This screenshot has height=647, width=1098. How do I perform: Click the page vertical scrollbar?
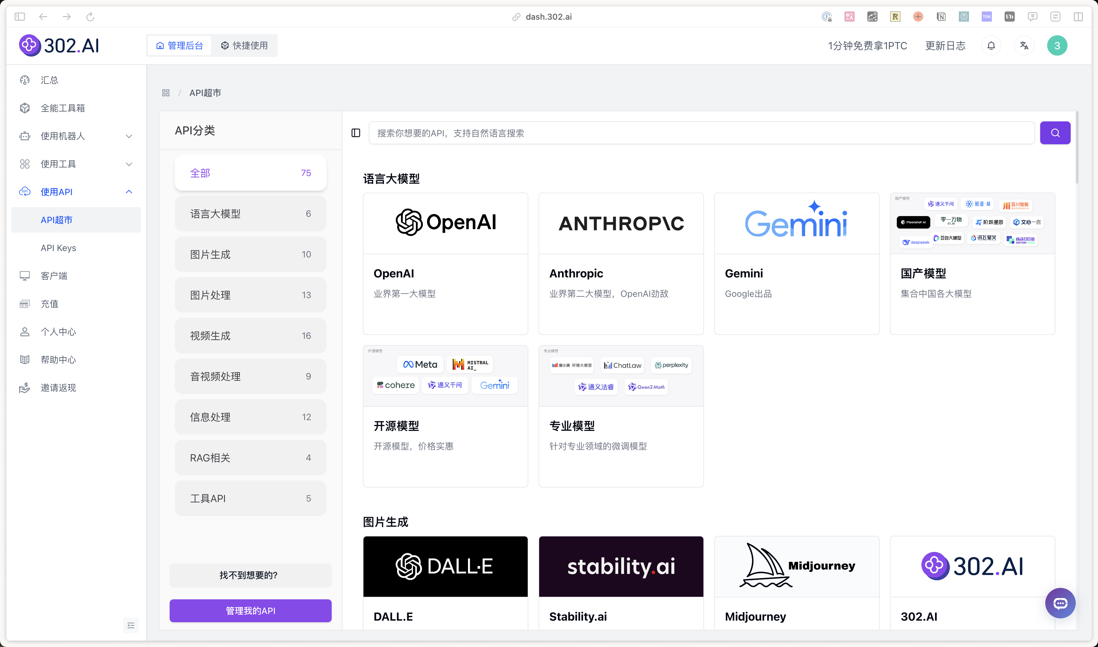click(x=1077, y=147)
